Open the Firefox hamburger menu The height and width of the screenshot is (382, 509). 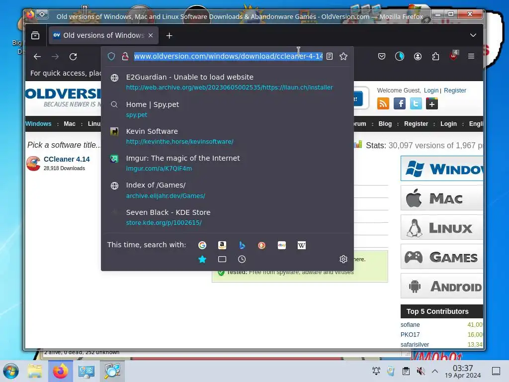(x=471, y=56)
